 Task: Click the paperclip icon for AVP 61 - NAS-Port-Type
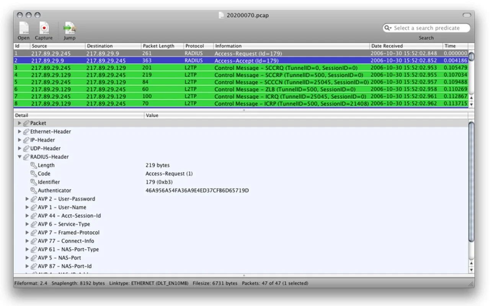point(34,249)
